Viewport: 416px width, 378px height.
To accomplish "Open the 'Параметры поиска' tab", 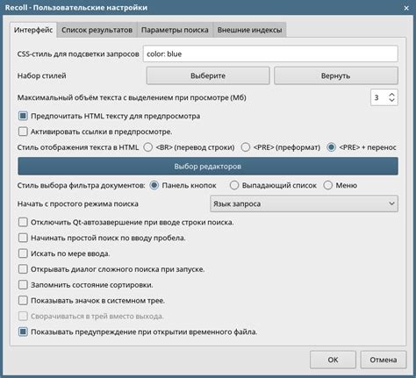I will click(175, 30).
